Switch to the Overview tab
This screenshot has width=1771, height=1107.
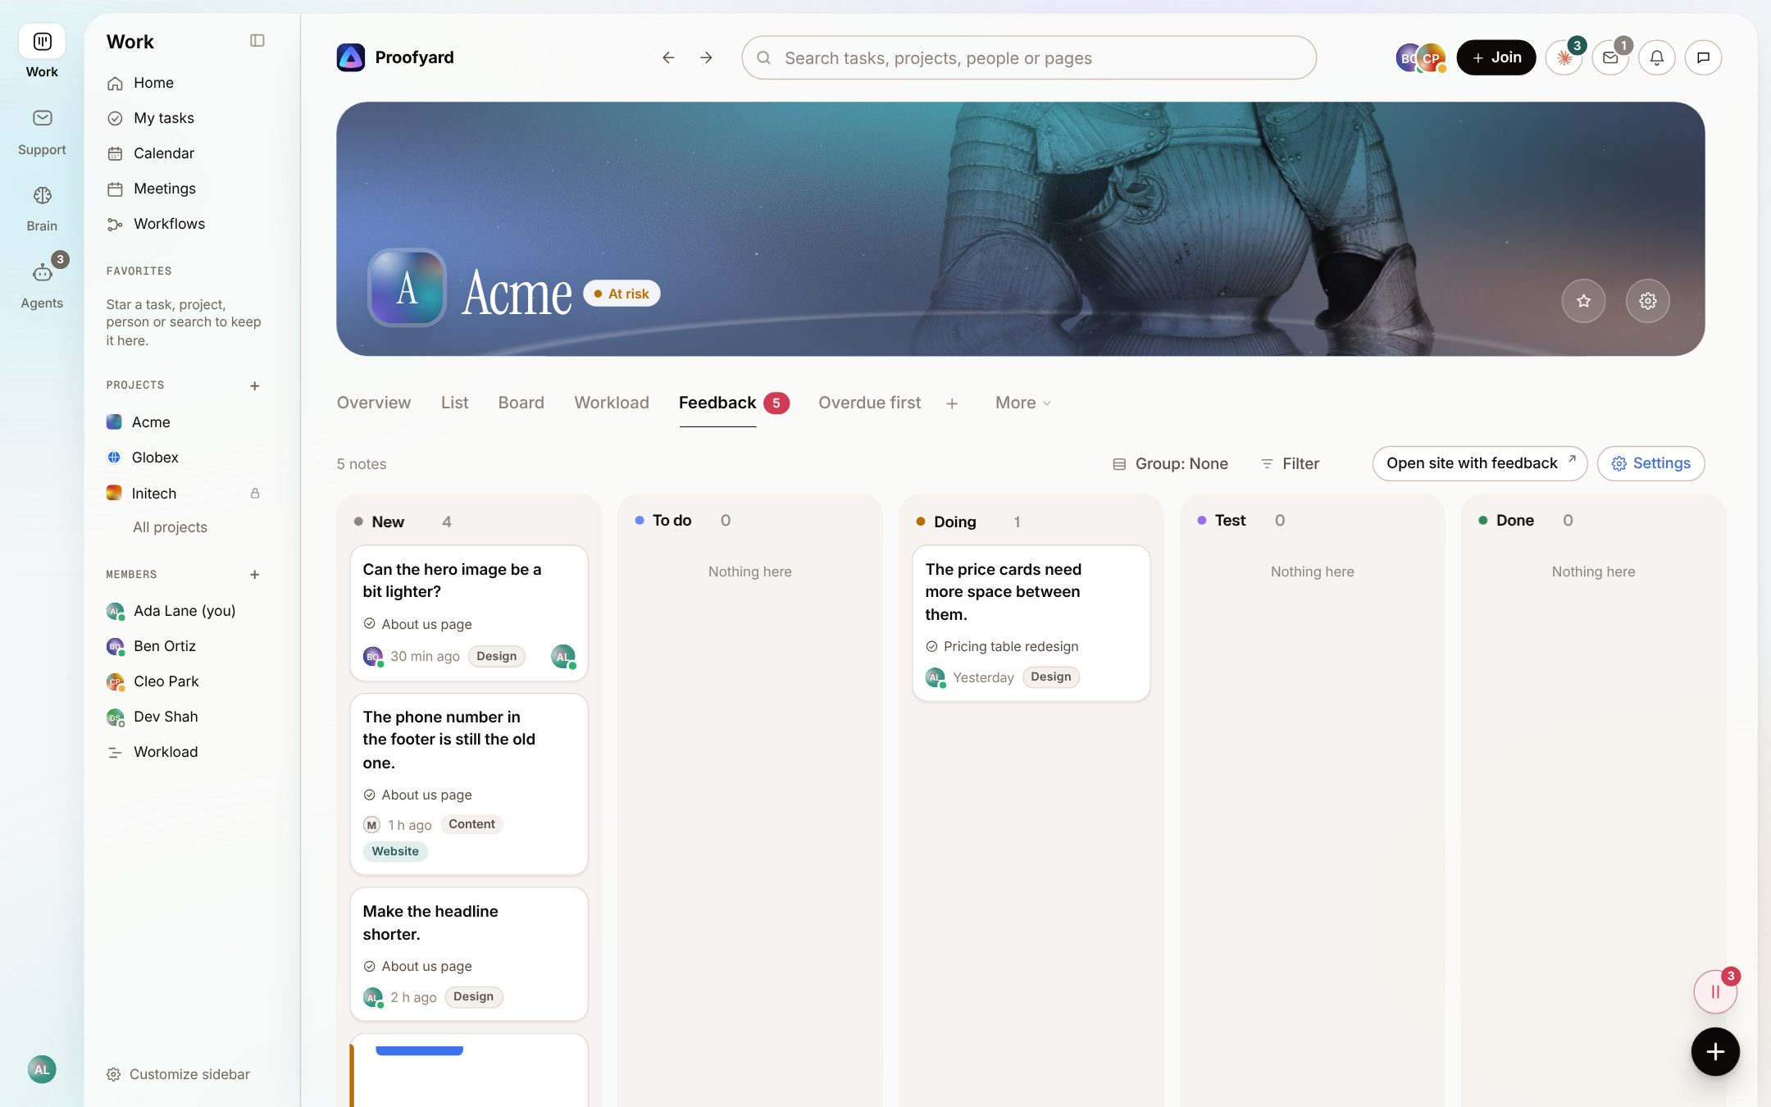click(x=374, y=403)
